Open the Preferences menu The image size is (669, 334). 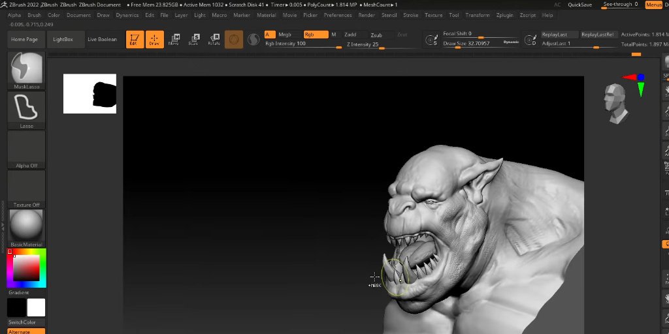coord(338,15)
